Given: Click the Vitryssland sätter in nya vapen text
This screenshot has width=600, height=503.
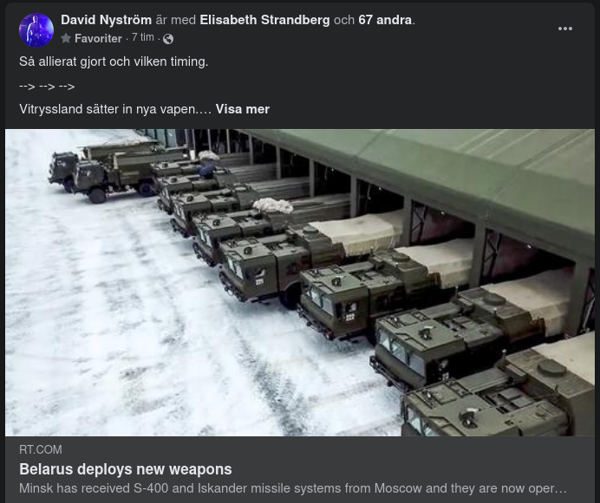Looking at the screenshot, I should 114,109.
